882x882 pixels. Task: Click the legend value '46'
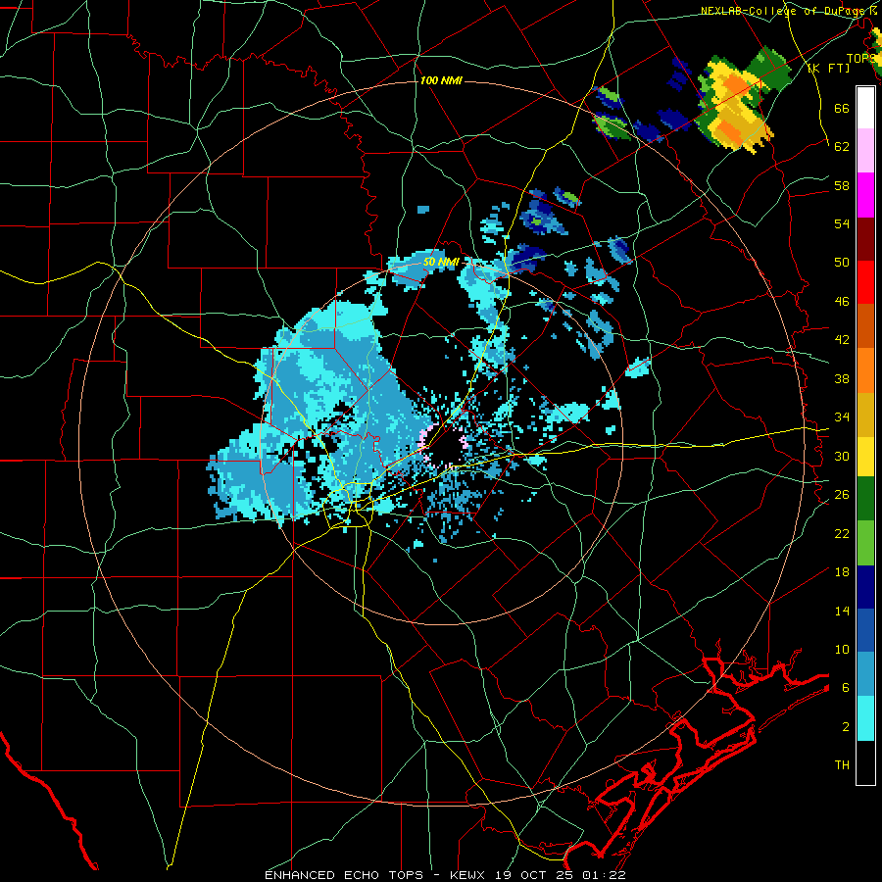click(842, 302)
